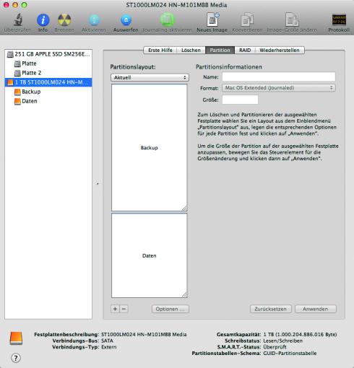Remove partition with minus button
Screen dimensions: 354x368
(x=124, y=309)
